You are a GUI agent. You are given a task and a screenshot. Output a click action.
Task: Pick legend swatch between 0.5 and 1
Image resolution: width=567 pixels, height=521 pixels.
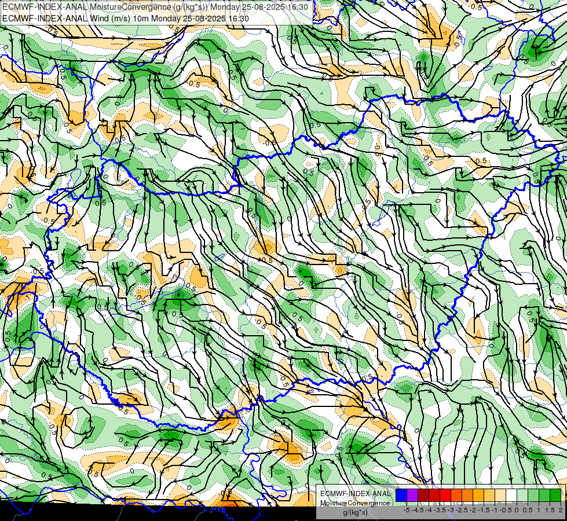[x=533, y=495]
